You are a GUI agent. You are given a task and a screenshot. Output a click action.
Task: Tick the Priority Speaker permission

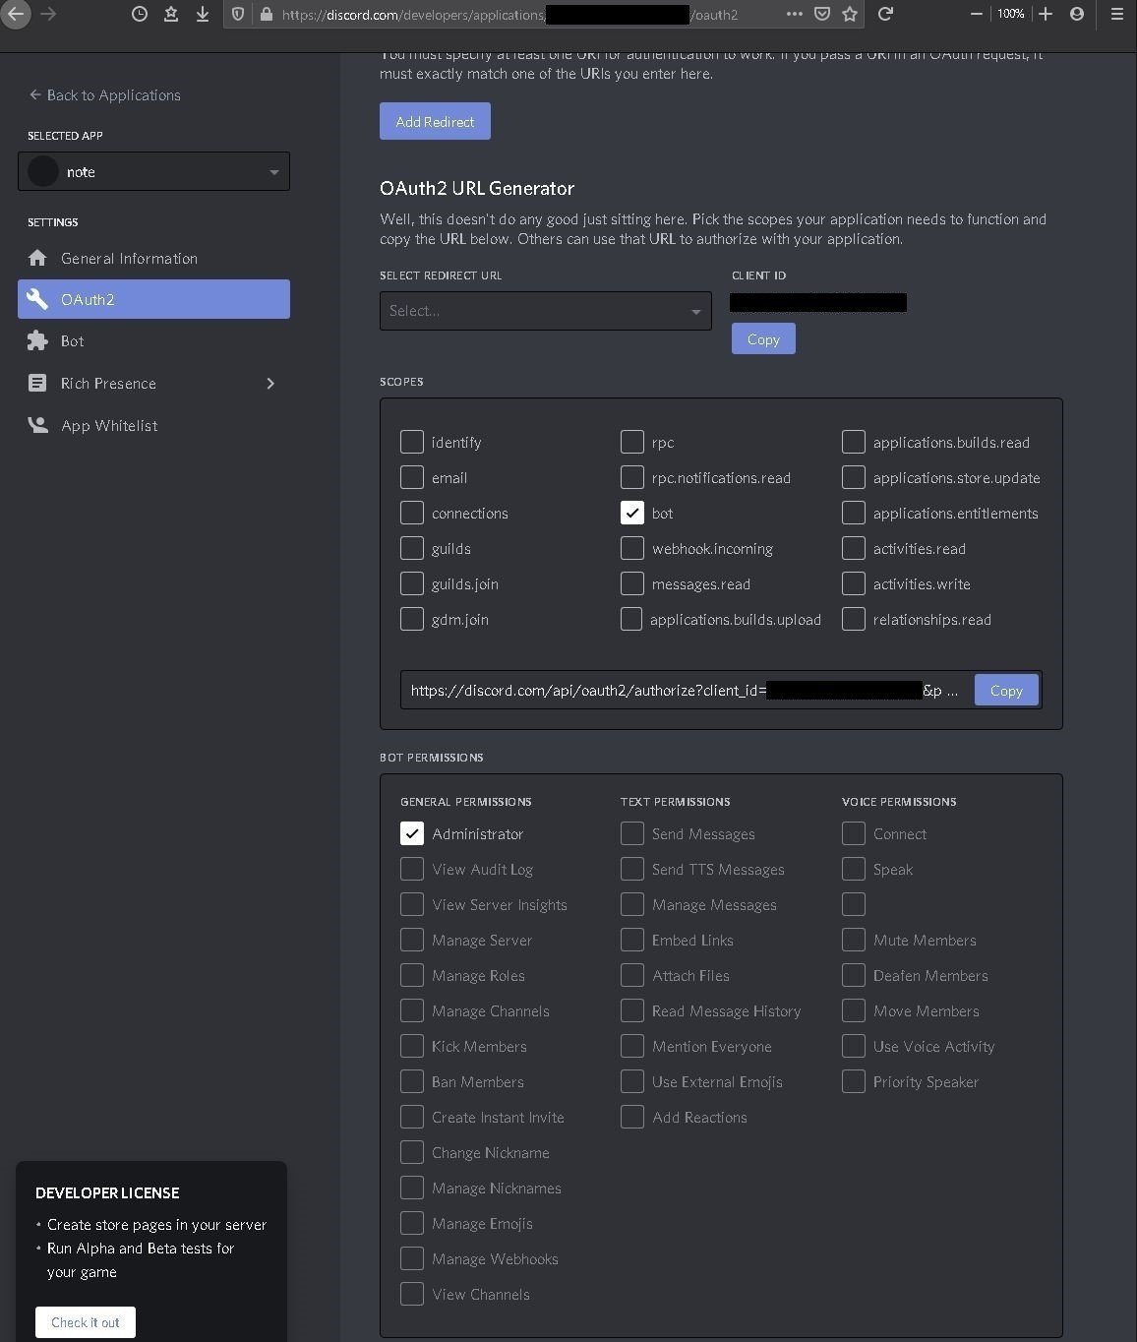[854, 1081]
